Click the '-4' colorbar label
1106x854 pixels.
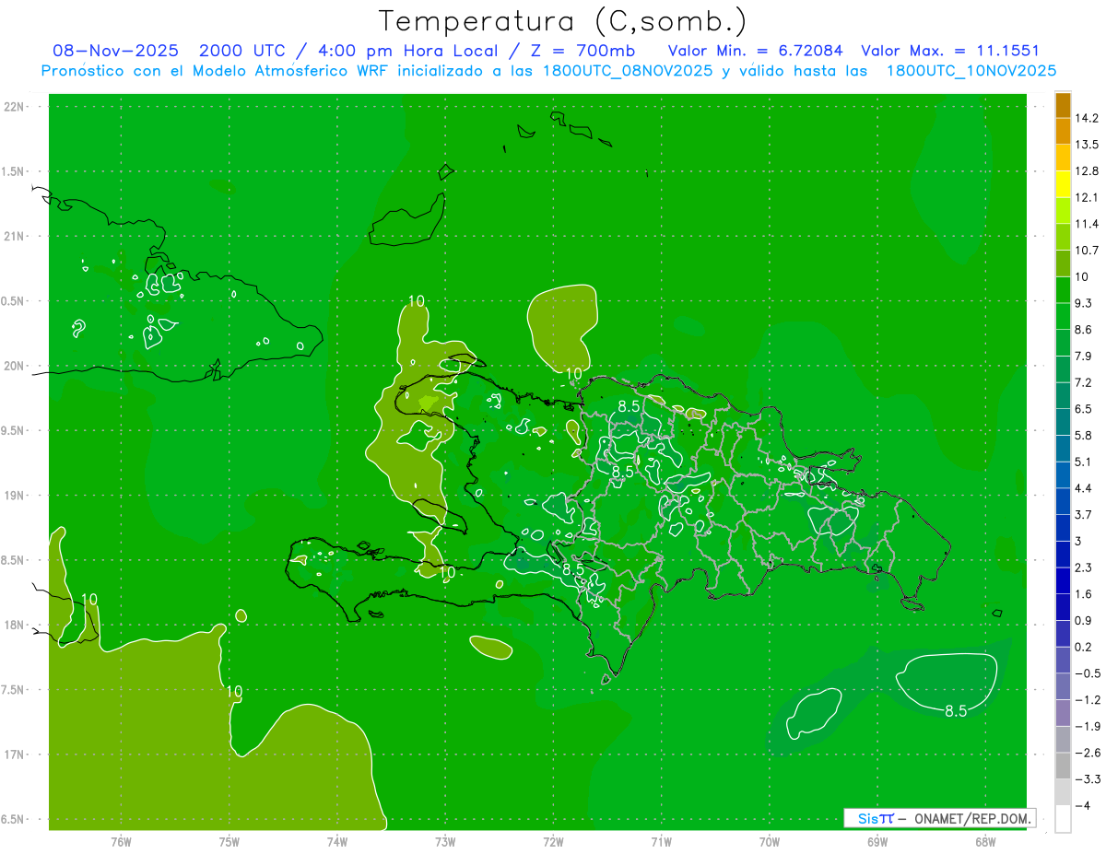point(1081,805)
